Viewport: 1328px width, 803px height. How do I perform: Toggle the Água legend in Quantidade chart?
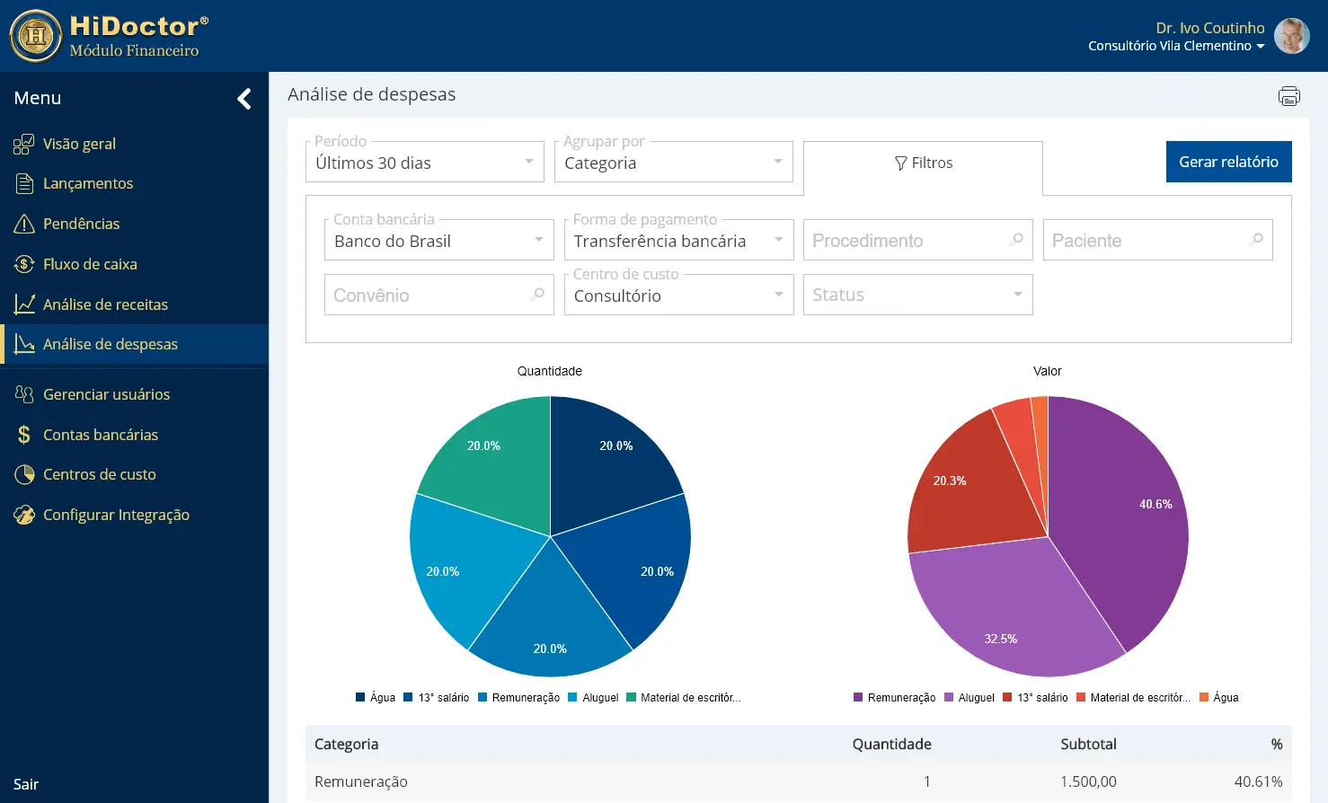point(376,698)
